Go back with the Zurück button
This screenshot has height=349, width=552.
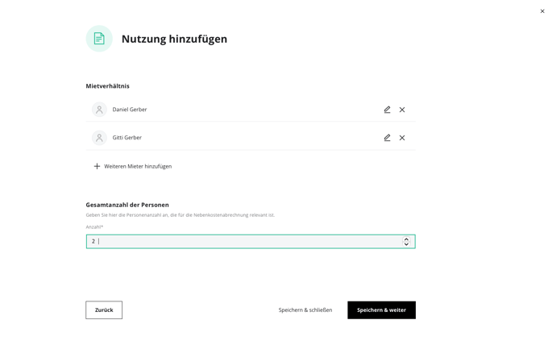click(104, 310)
